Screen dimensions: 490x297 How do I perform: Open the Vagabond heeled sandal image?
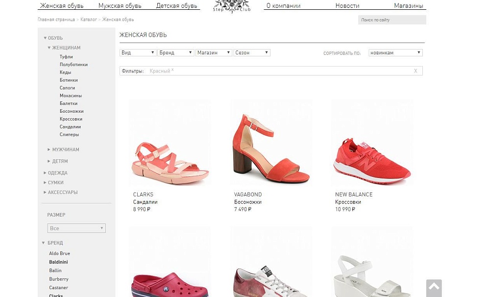[x=271, y=143]
